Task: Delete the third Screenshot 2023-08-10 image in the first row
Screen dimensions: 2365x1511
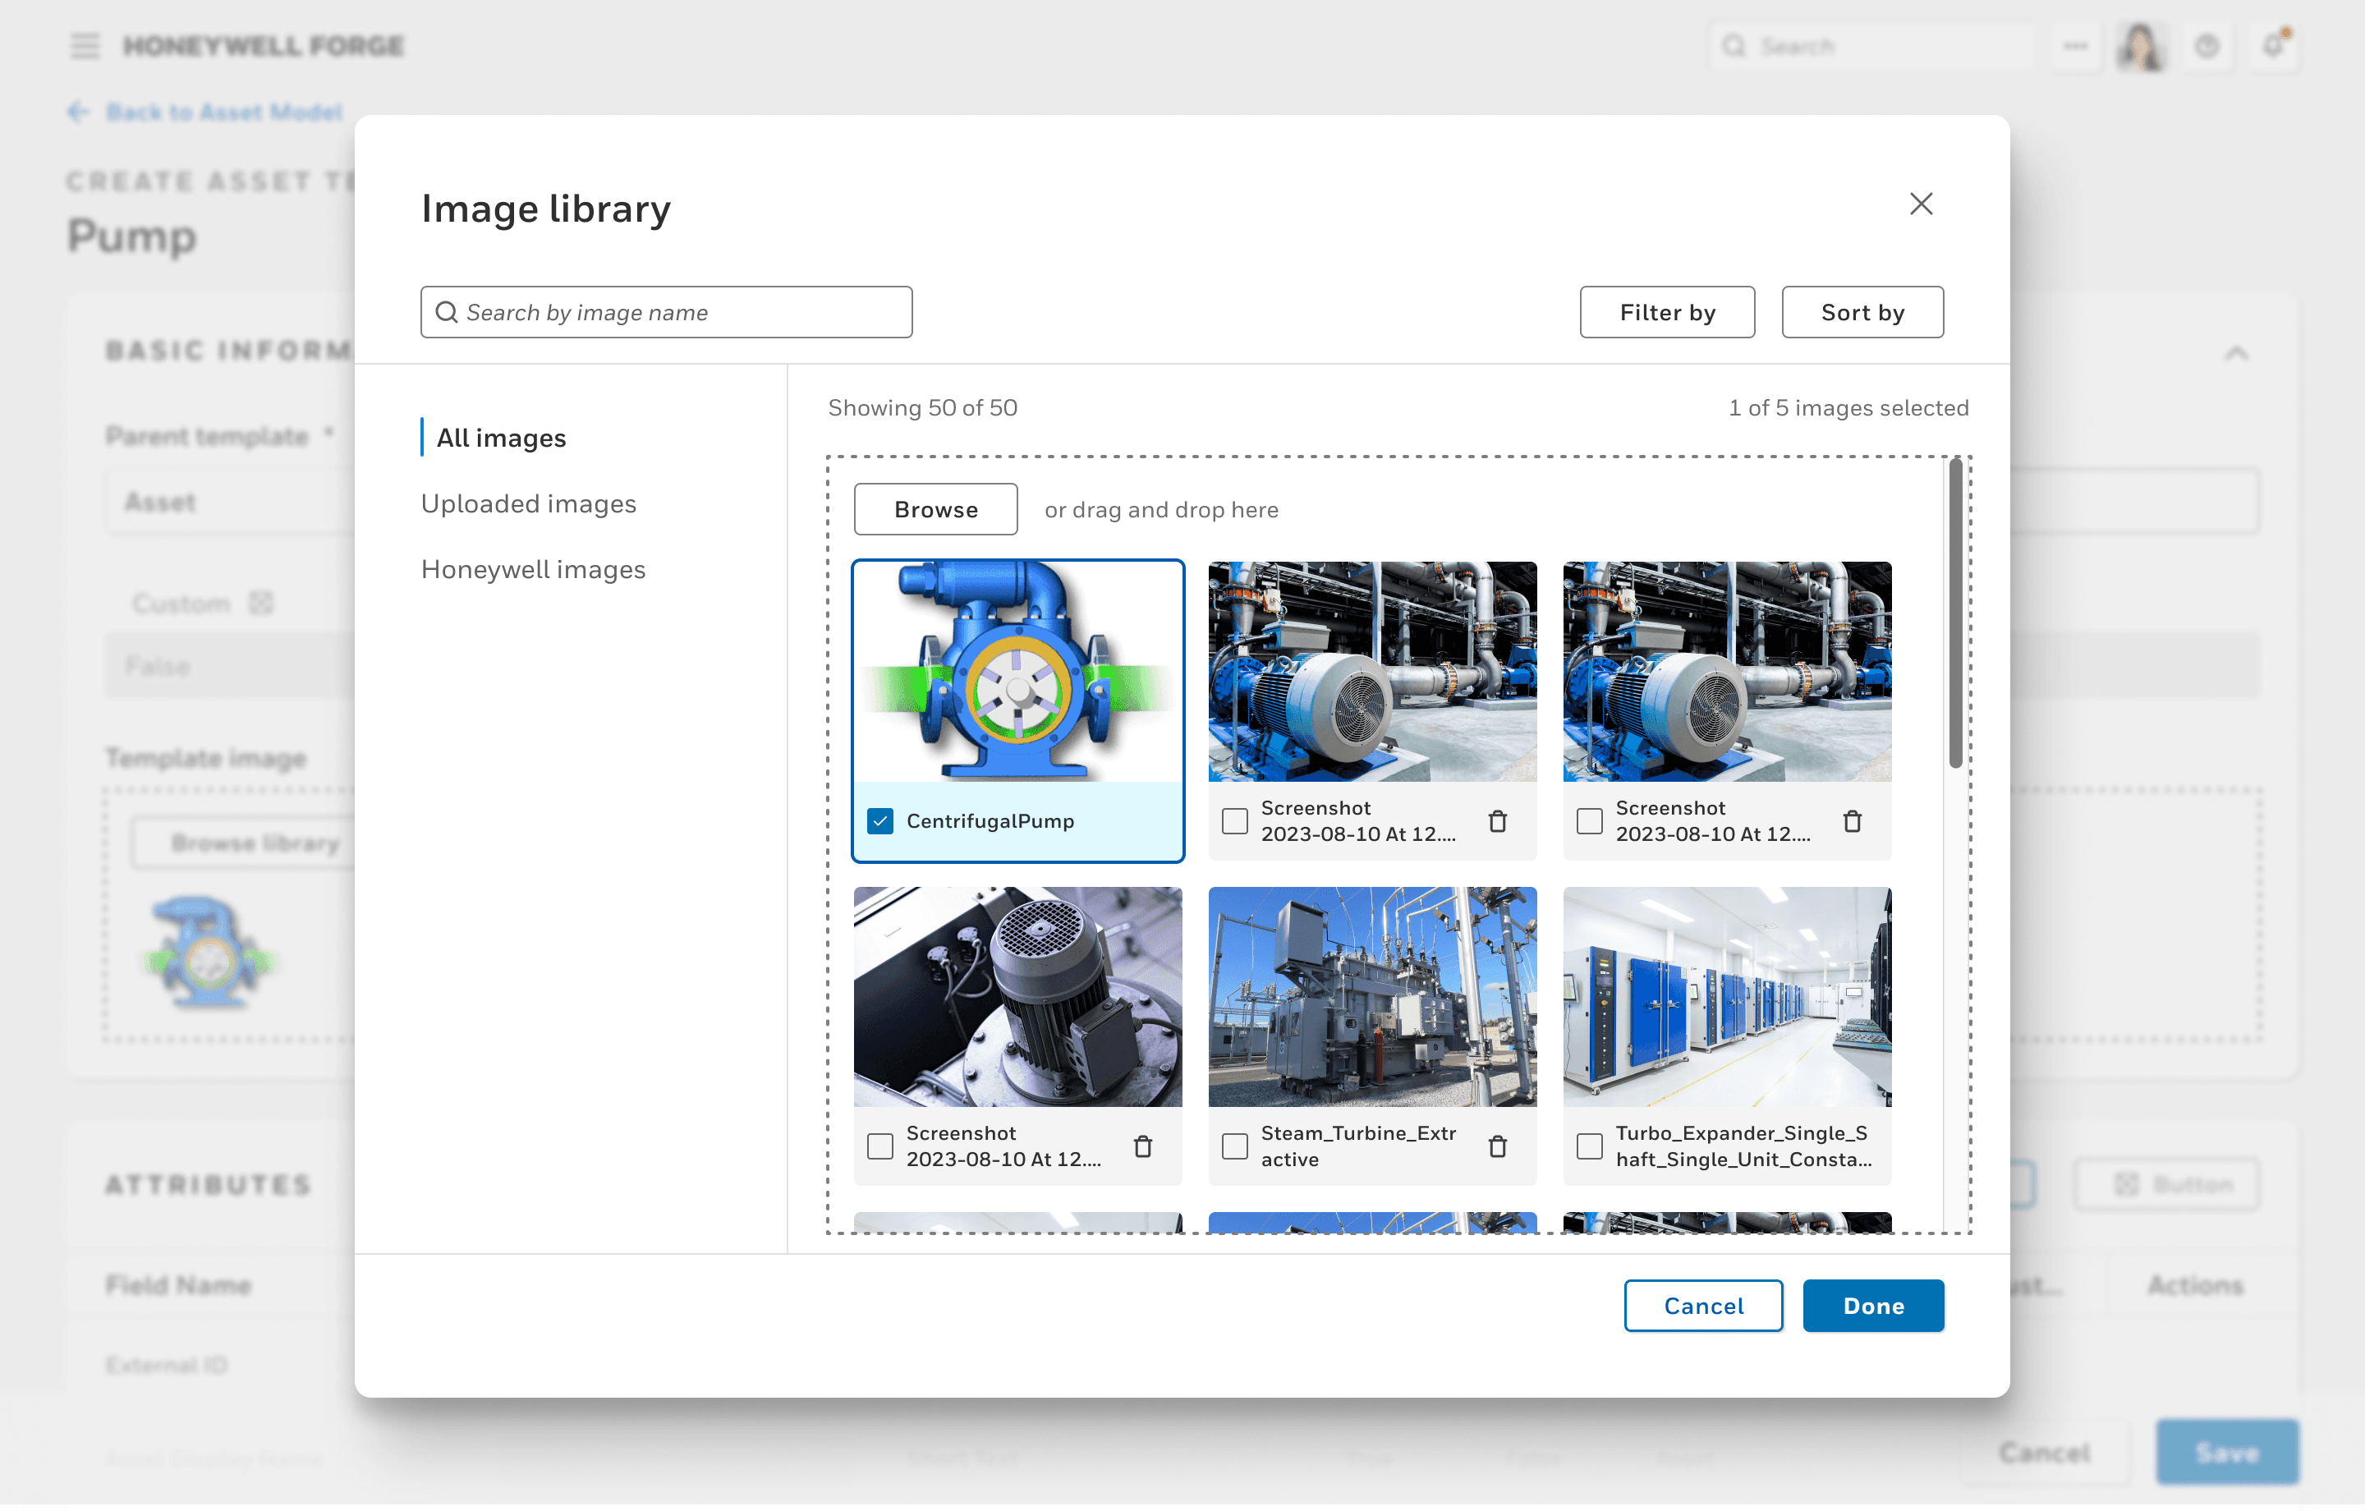Action: (x=1851, y=821)
